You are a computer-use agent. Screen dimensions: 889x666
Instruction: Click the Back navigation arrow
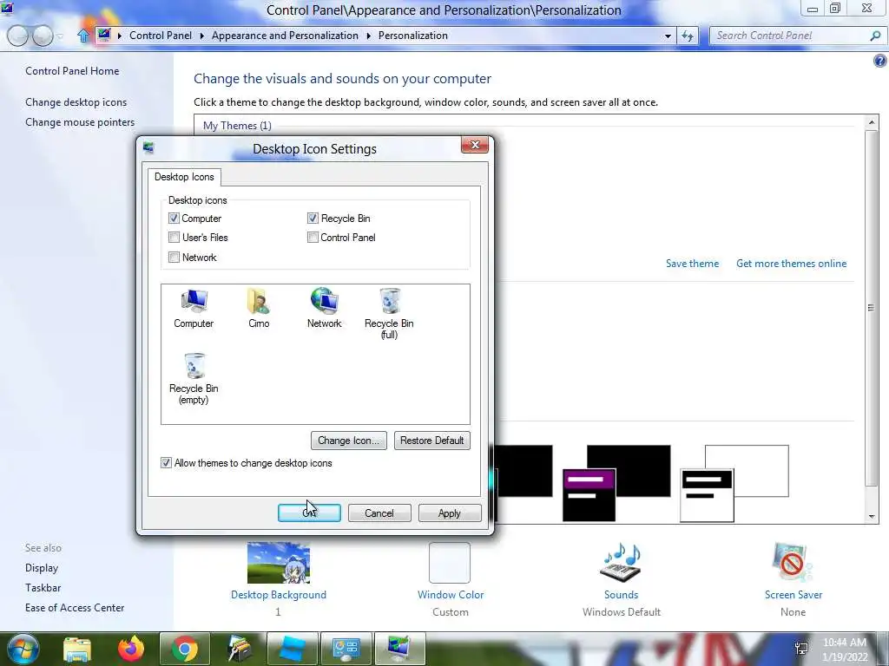[x=17, y=36]
